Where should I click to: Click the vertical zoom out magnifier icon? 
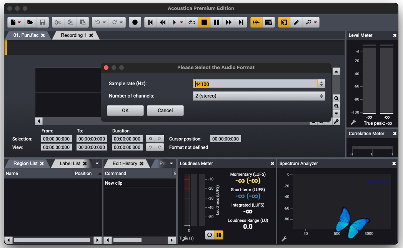336,106
